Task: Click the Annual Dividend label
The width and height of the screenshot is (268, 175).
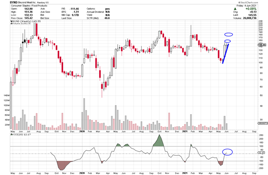Action: pyautogui.click(x=95, y=12)
